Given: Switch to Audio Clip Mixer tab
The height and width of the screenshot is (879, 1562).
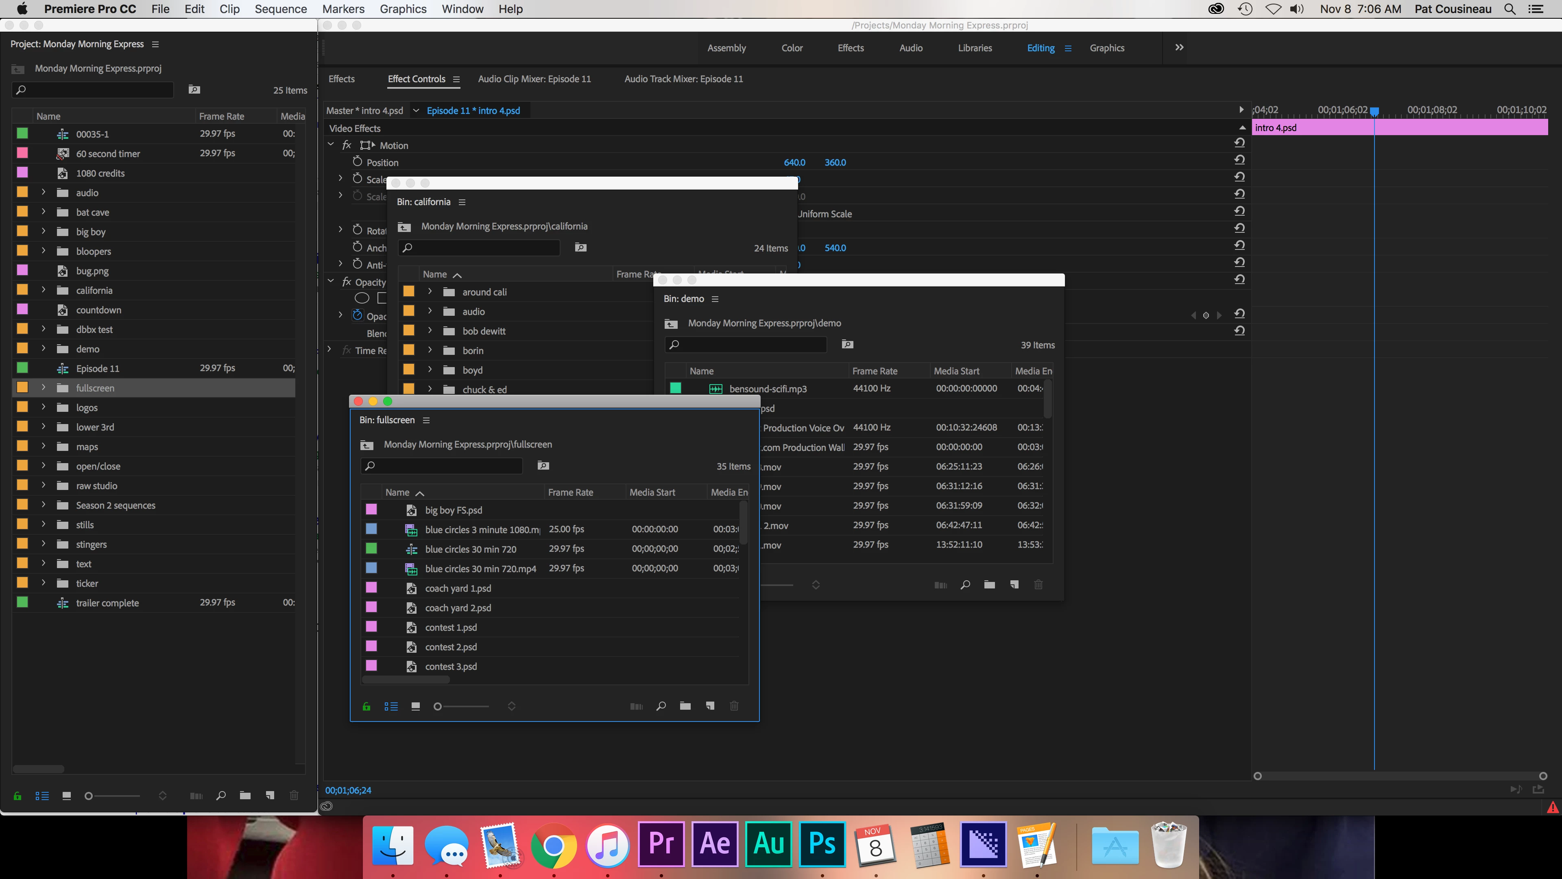Looking at the screenshot, I should pyautogui.click(x=534, y=79).
